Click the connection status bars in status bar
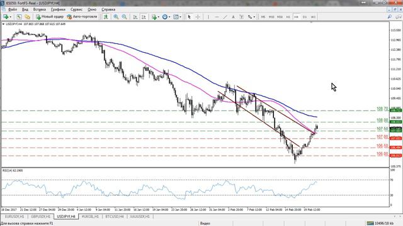Image resolution: width=403 pixels, height=226 pixels. click(370, 223)
